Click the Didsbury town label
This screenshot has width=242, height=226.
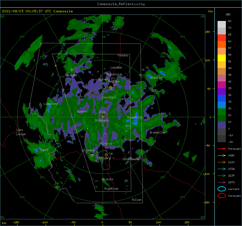click(102, 120)
